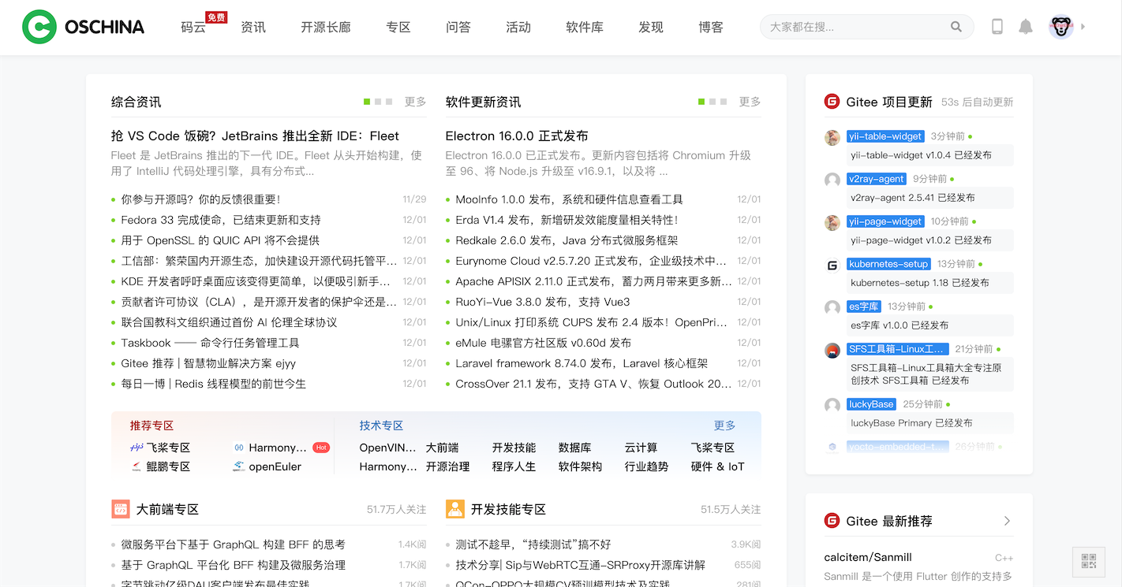Click the 鲲鹏专区 icon

coord(137,466)
